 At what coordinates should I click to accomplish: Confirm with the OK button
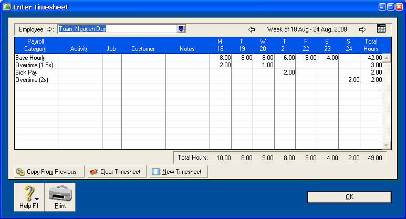click(349, 197)
